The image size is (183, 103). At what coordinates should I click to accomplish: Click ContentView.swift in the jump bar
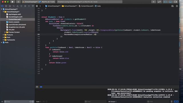tap(86, 6)
